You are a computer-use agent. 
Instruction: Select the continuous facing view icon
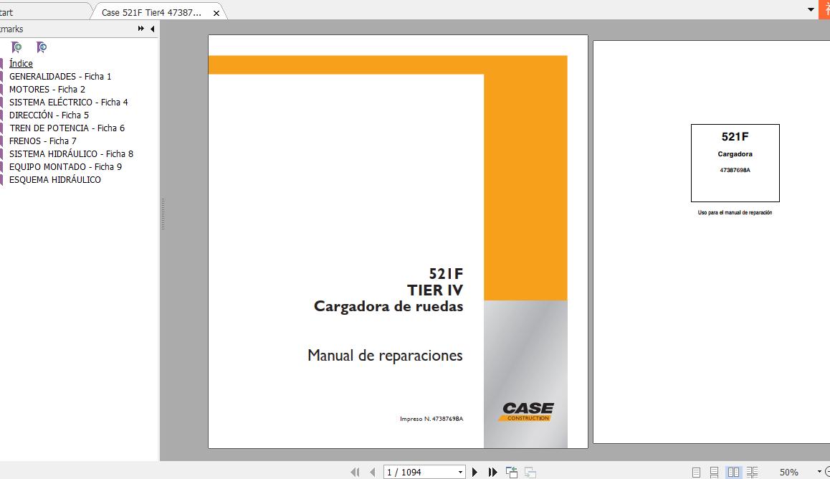click(752, 472)
